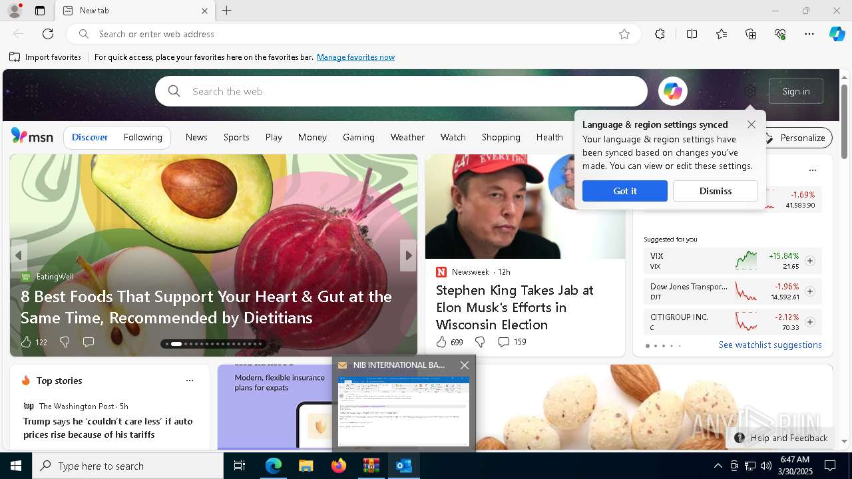Open page settings gear icon
This screenshot has width=852, height=479.
(750, 91)
